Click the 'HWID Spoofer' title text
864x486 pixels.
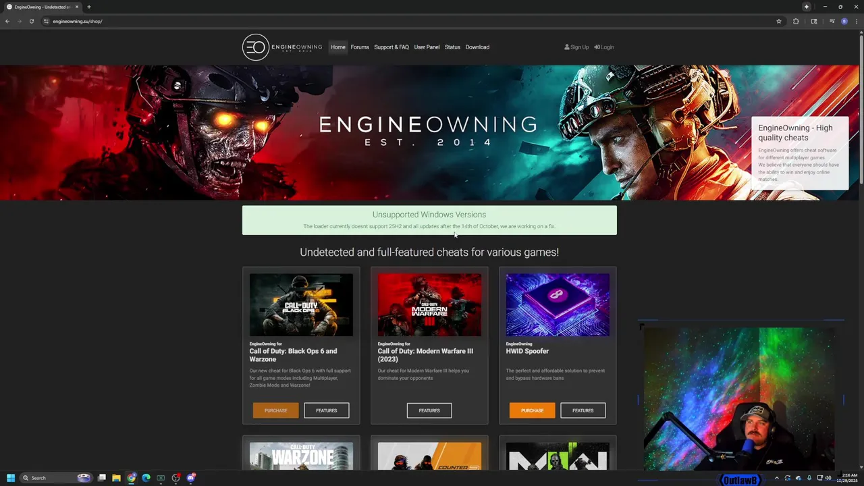tap(527, 351)
